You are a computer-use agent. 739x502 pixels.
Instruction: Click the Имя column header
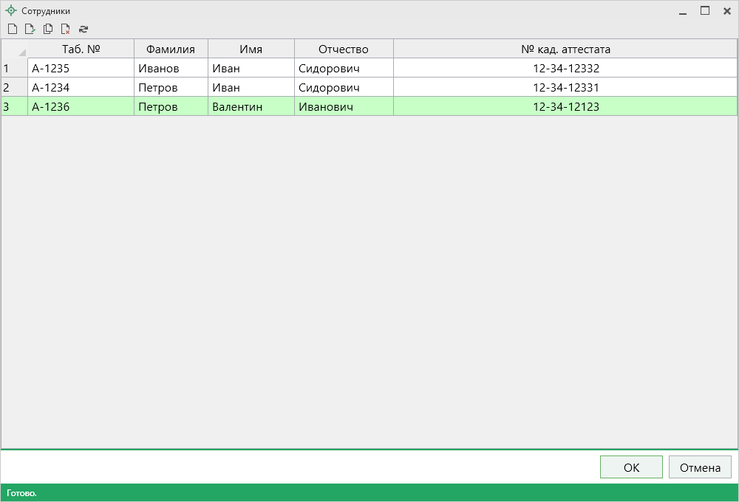(x=251, y=49)
